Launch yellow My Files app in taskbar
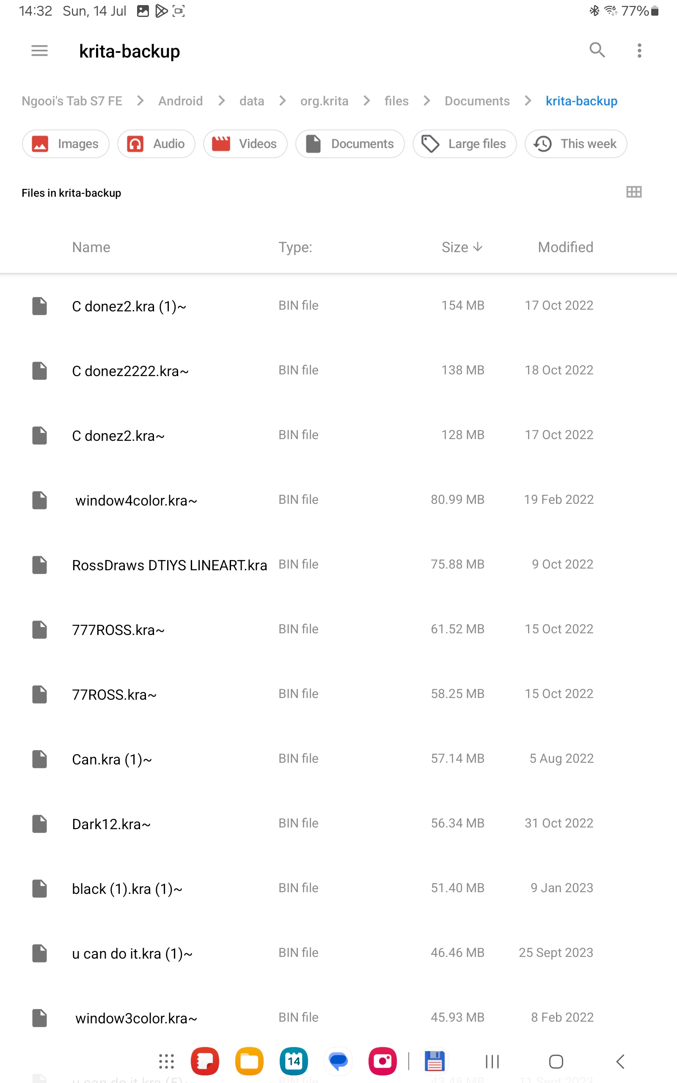Screen dimensions: 677x1083 click(249, 1061)
